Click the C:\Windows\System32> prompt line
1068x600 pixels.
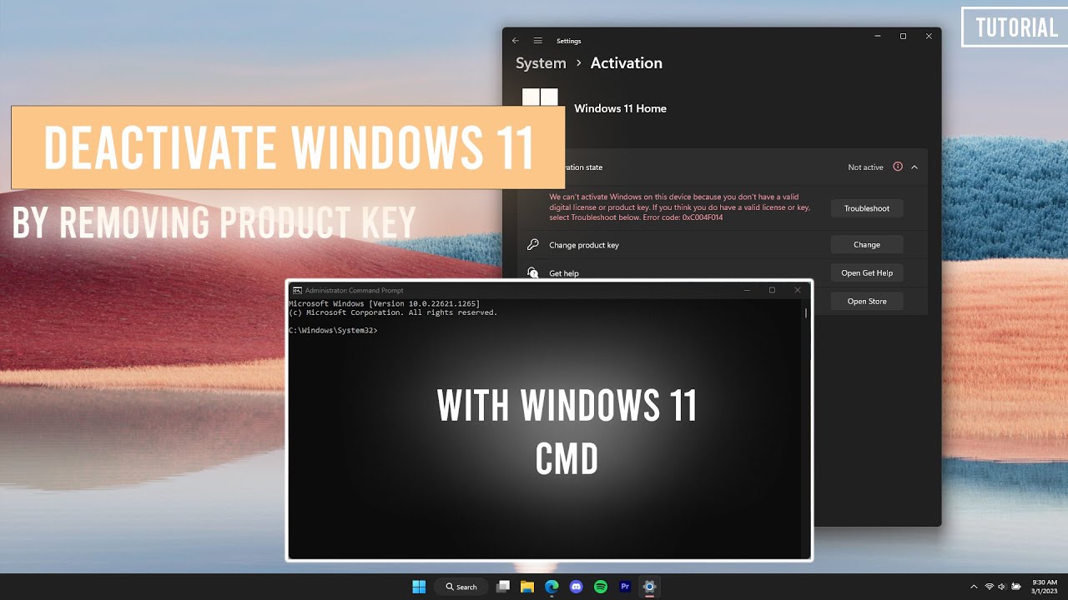point(333,331)
